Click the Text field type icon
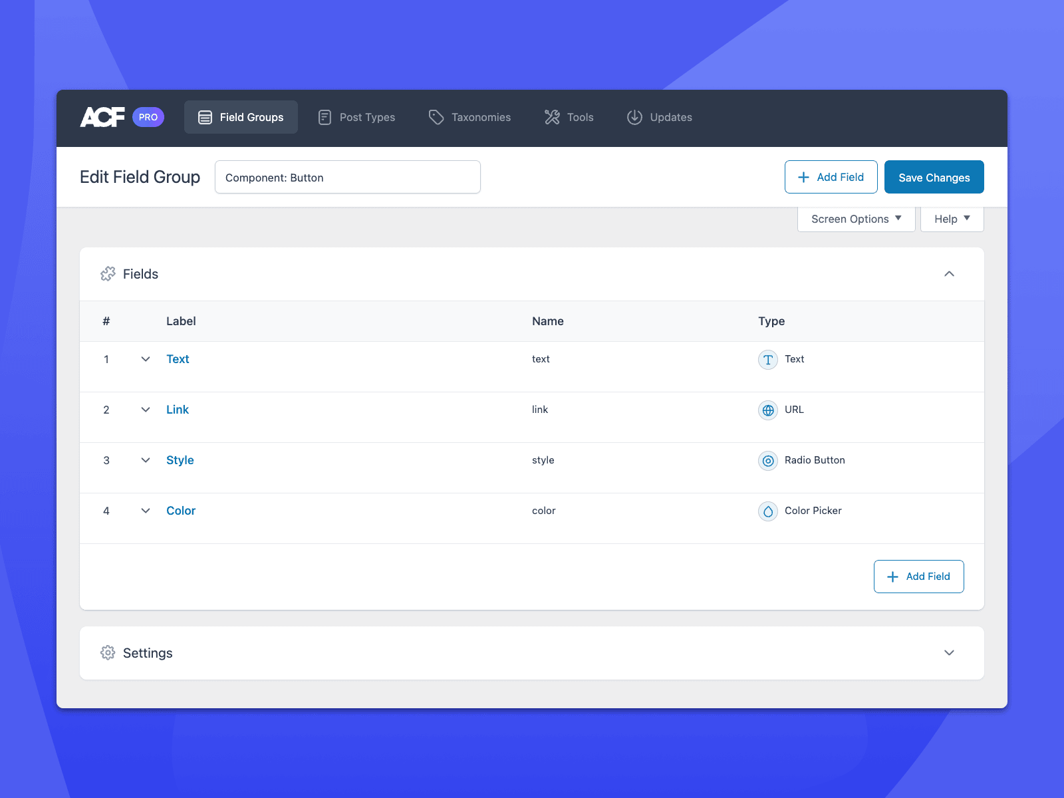The image size is (1064, 798). 768,360
